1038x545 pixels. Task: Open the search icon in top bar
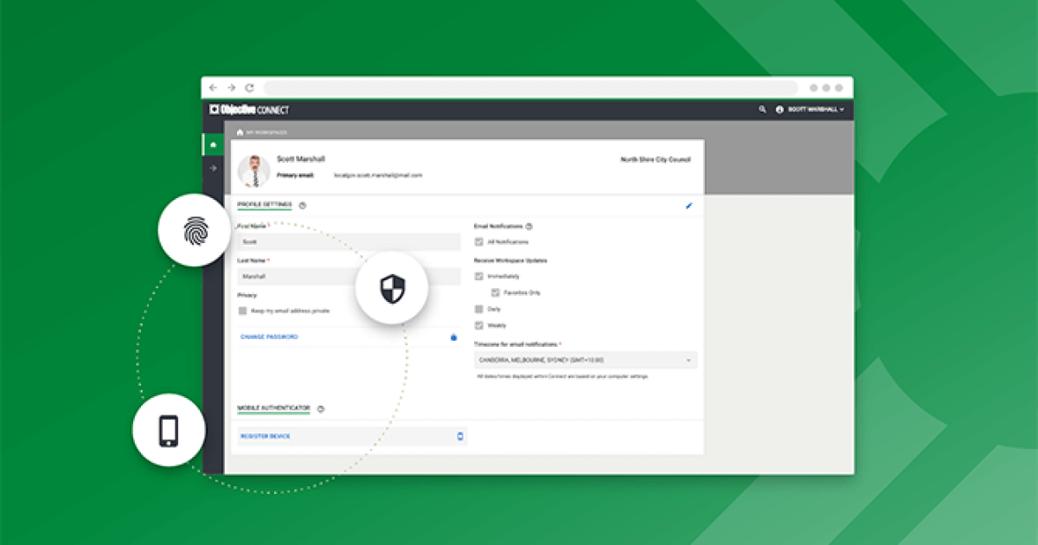coord(762,110)
